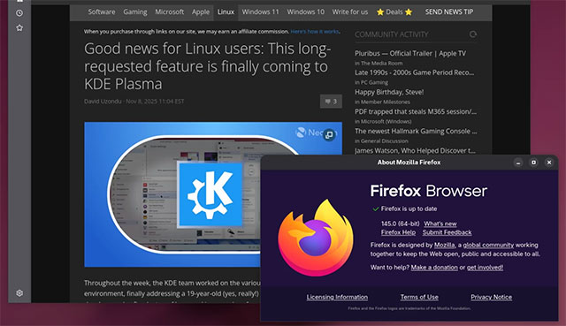
Task: Click the Write for us link
Action: pos(350,11)
